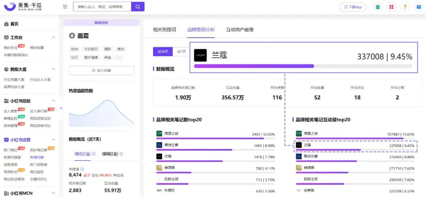Viewport: 425px width, 197px height.
Task: Toggle the sidebar menu collapse icon
Action: coord(65,7)
